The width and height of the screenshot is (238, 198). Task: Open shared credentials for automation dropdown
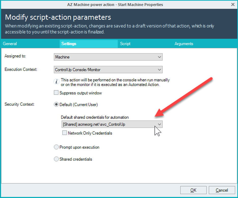tap(112, 124)
